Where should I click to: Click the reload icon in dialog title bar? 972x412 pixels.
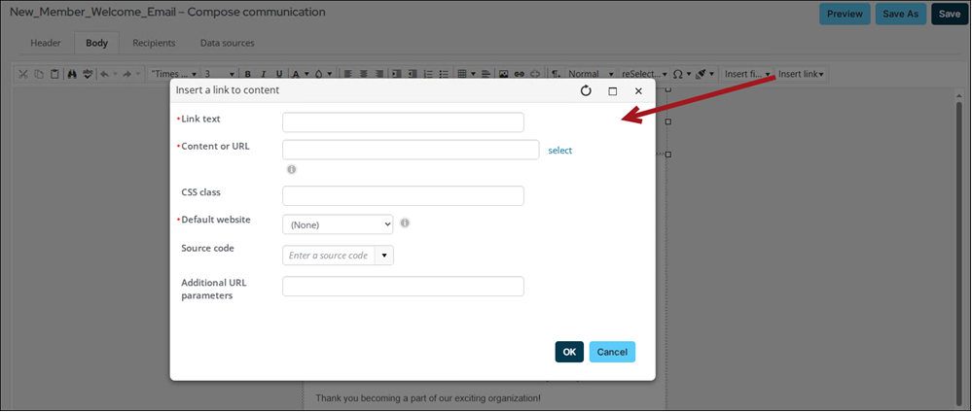586,90
